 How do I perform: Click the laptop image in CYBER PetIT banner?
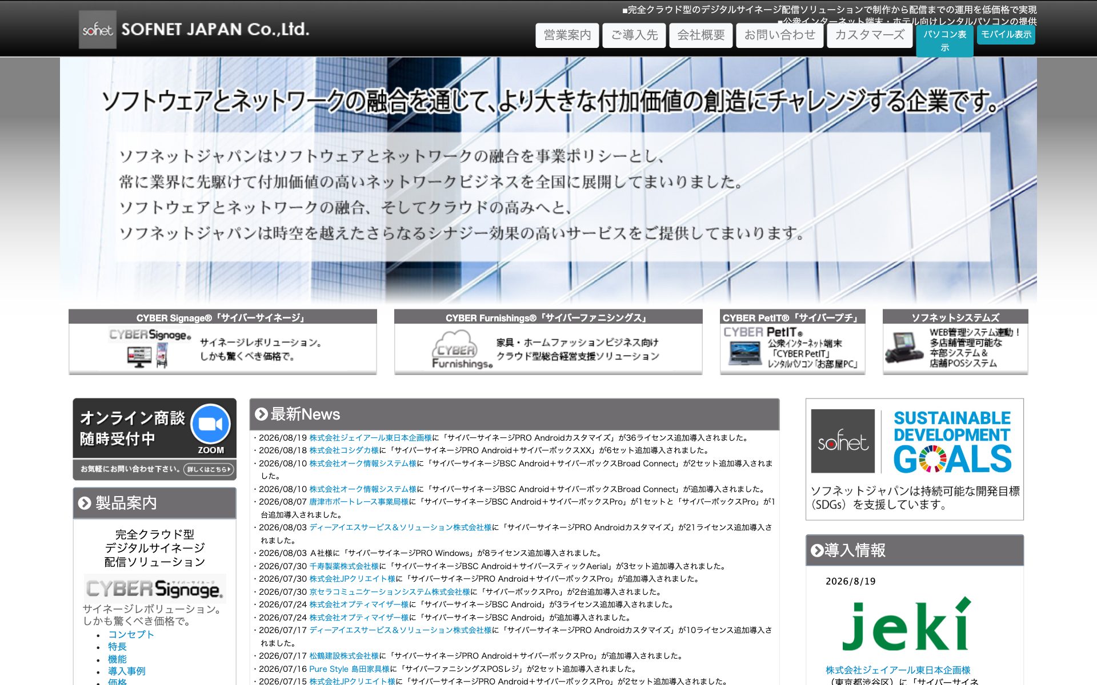click(x=744, y=353)
